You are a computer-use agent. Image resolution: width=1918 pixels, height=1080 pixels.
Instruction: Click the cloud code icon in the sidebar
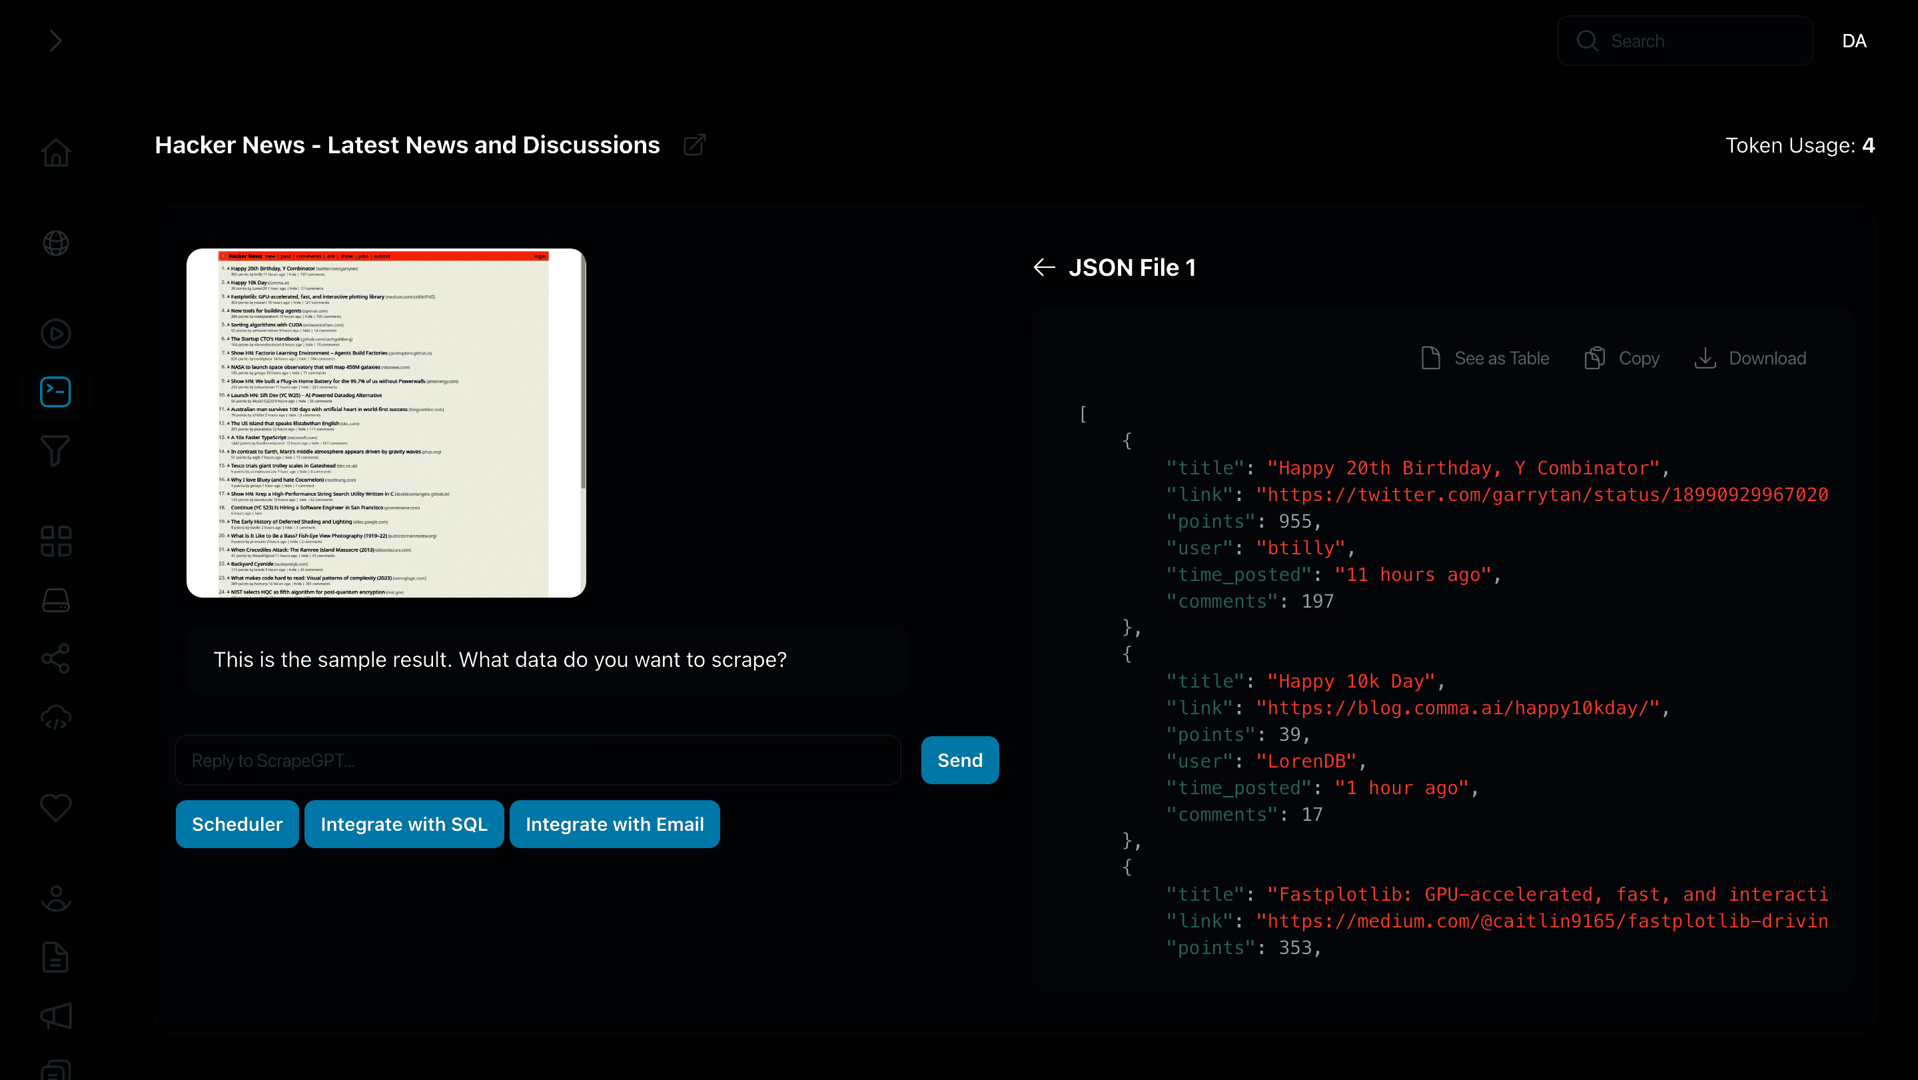click(56, 718)
